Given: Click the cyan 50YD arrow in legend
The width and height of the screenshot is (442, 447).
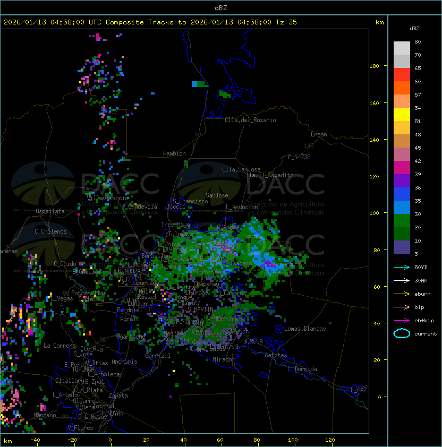Looking at the screenshot, I should pyautogui.click(x=402, y=267).
